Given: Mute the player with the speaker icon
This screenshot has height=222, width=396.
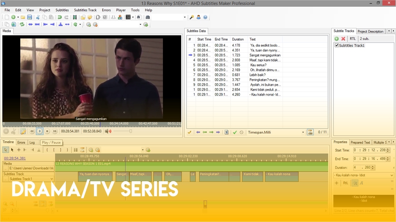Looking at the screenshot, I should 108,131.
